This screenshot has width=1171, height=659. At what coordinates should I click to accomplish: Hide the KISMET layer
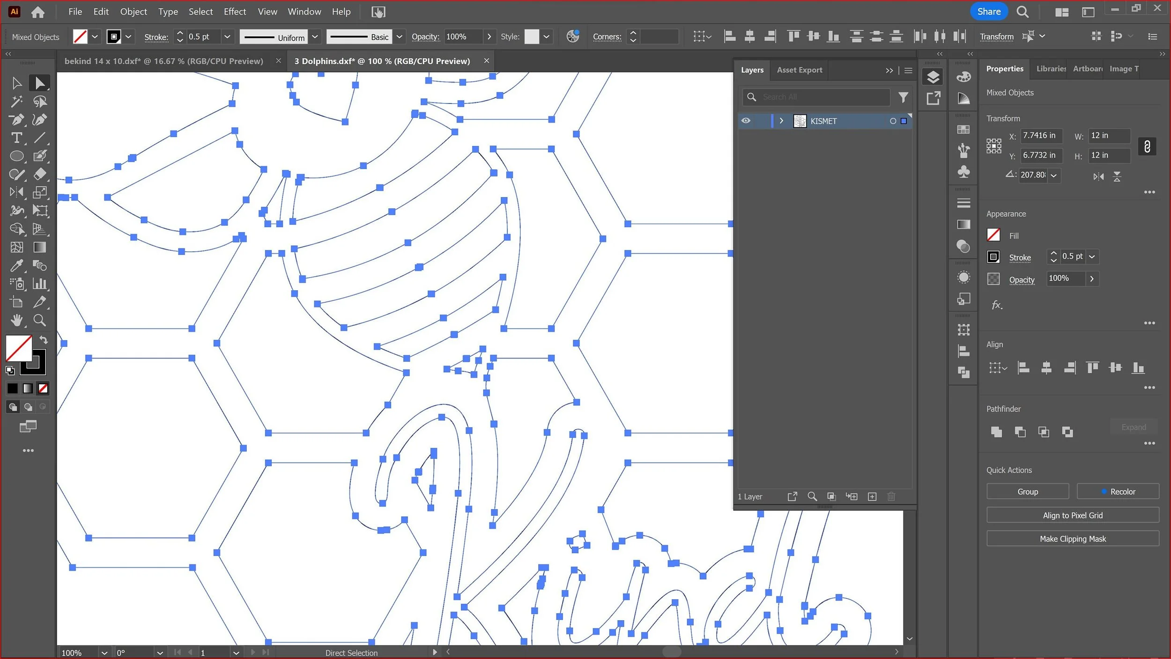746,121
